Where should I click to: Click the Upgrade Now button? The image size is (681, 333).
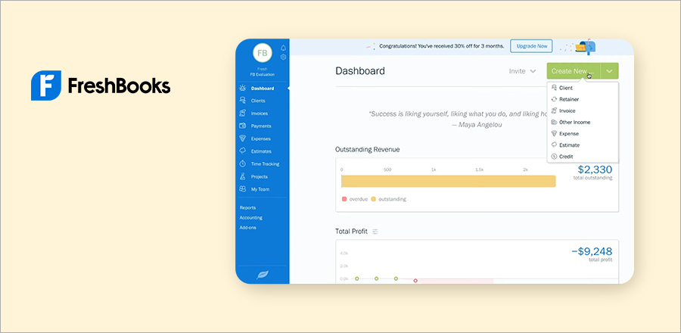point(531,46)
